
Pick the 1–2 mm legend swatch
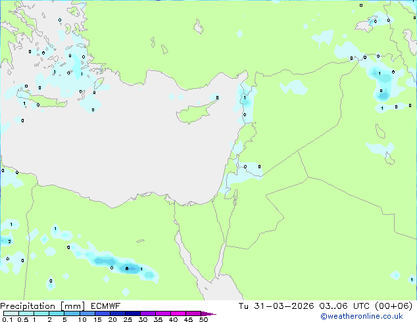coord(41,313)
